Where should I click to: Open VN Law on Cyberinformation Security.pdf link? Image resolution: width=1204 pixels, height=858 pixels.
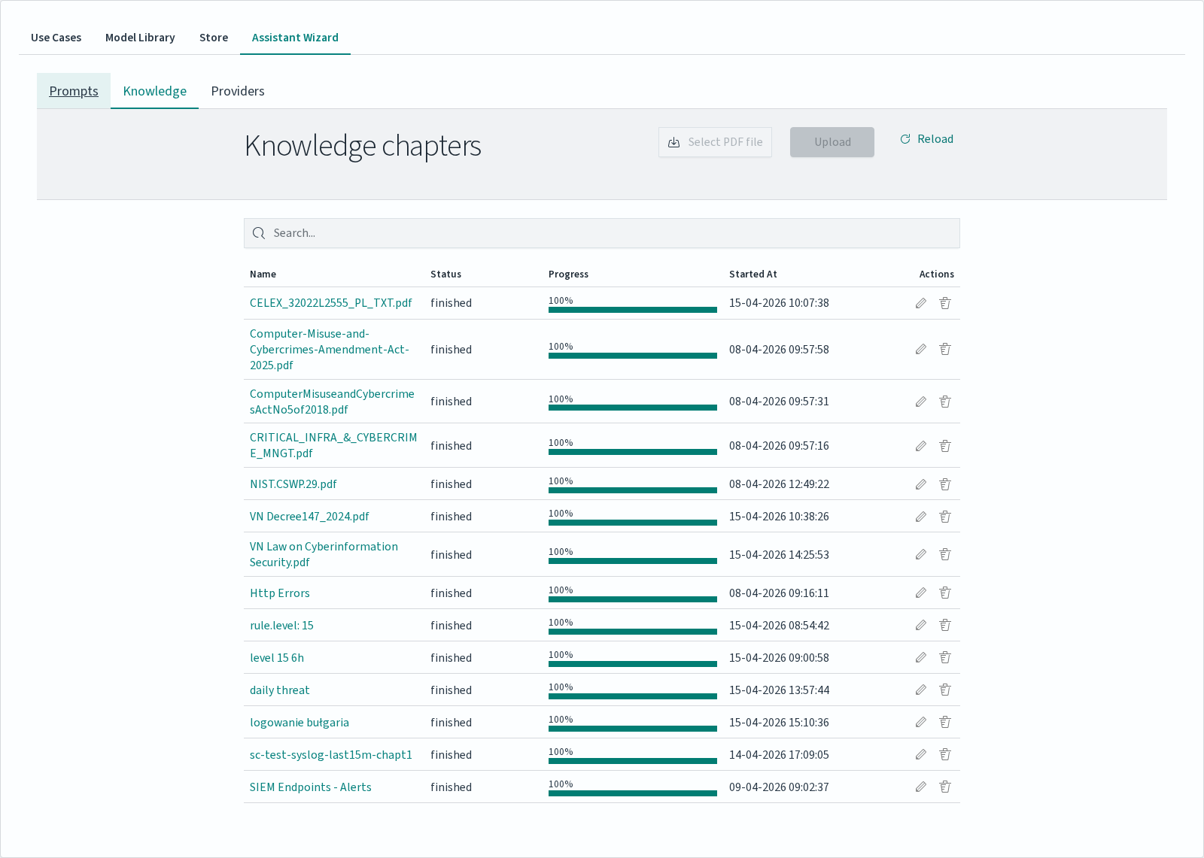tap(324, 554)
